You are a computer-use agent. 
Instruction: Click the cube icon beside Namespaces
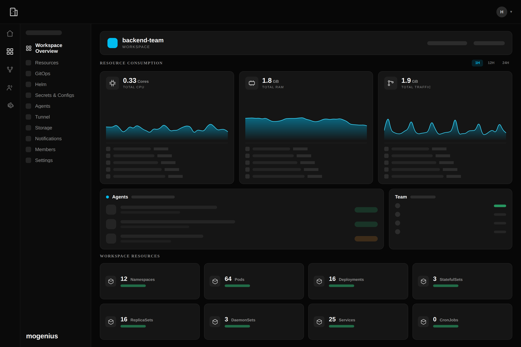[111, 281]
